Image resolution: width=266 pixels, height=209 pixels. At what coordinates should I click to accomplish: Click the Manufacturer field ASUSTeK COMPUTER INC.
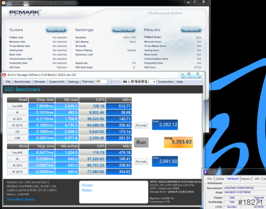click(x=245, y=188)
